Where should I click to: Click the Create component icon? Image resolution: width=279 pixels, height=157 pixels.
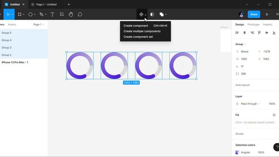point(141,14)
